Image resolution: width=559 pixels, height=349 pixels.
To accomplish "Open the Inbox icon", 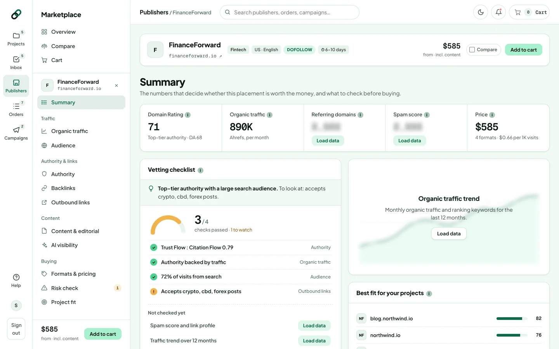I will click(16, 62).
